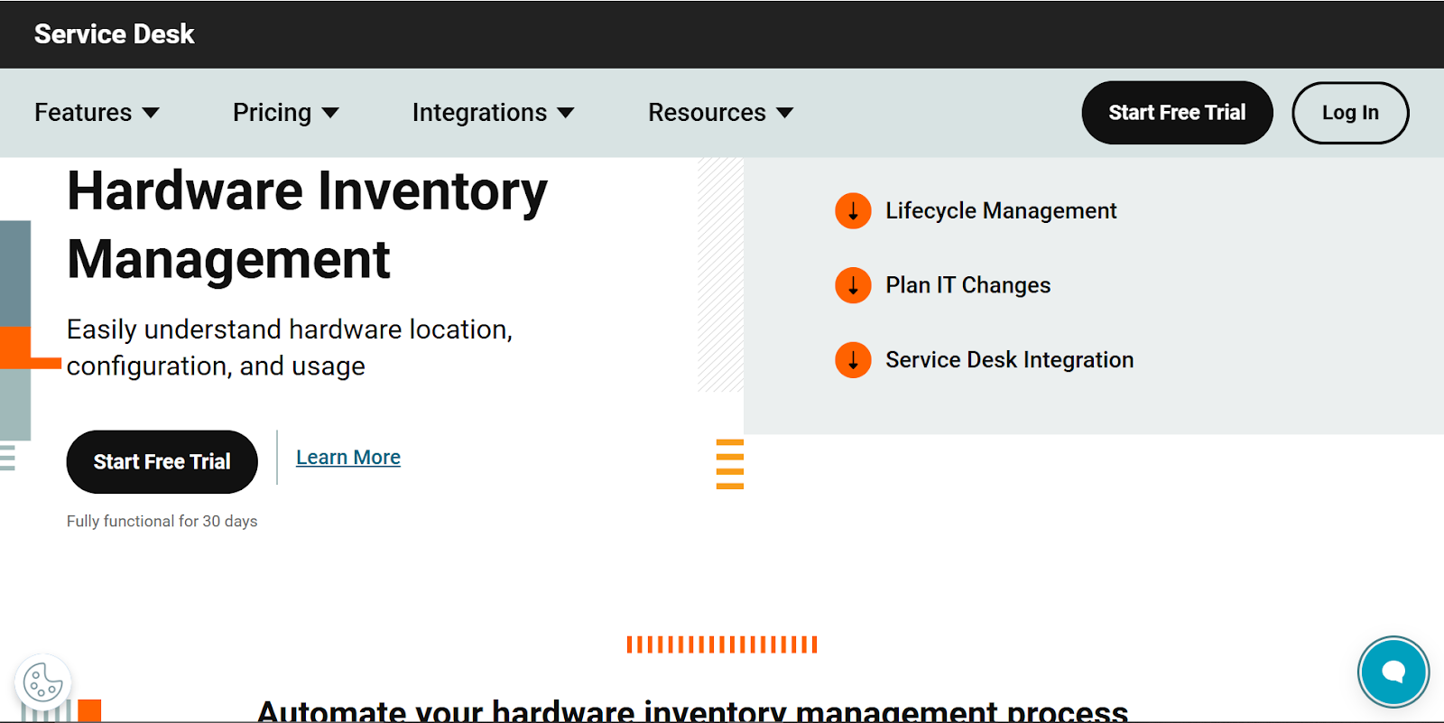Go to the Service Desk logo home

(114, 34)
